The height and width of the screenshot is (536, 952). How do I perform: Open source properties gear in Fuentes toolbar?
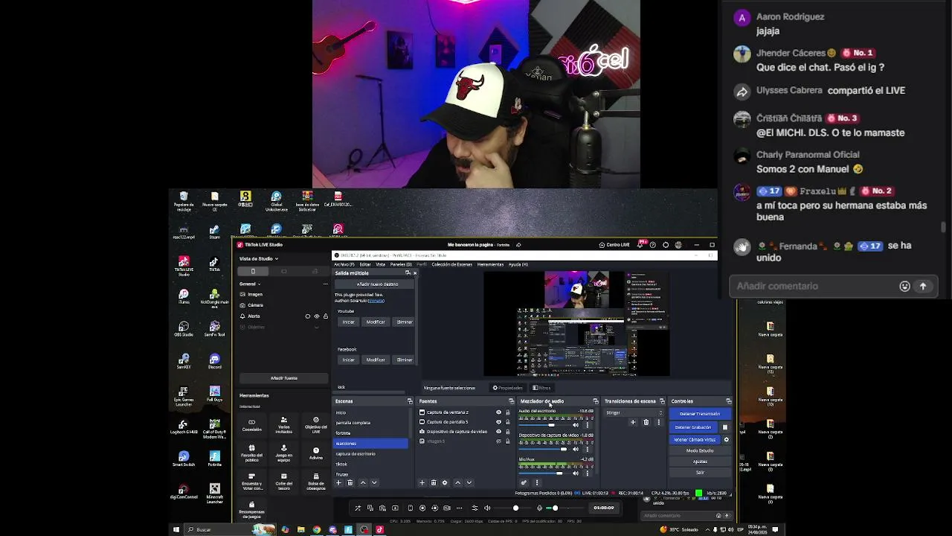coord(445,482)
